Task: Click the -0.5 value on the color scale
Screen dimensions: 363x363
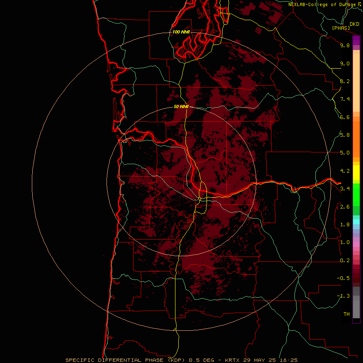Action: (x=343, y=278)
